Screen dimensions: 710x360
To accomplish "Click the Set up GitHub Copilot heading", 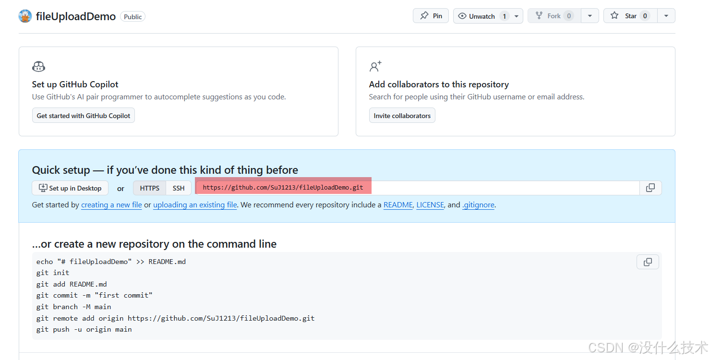I will point(75,84).
